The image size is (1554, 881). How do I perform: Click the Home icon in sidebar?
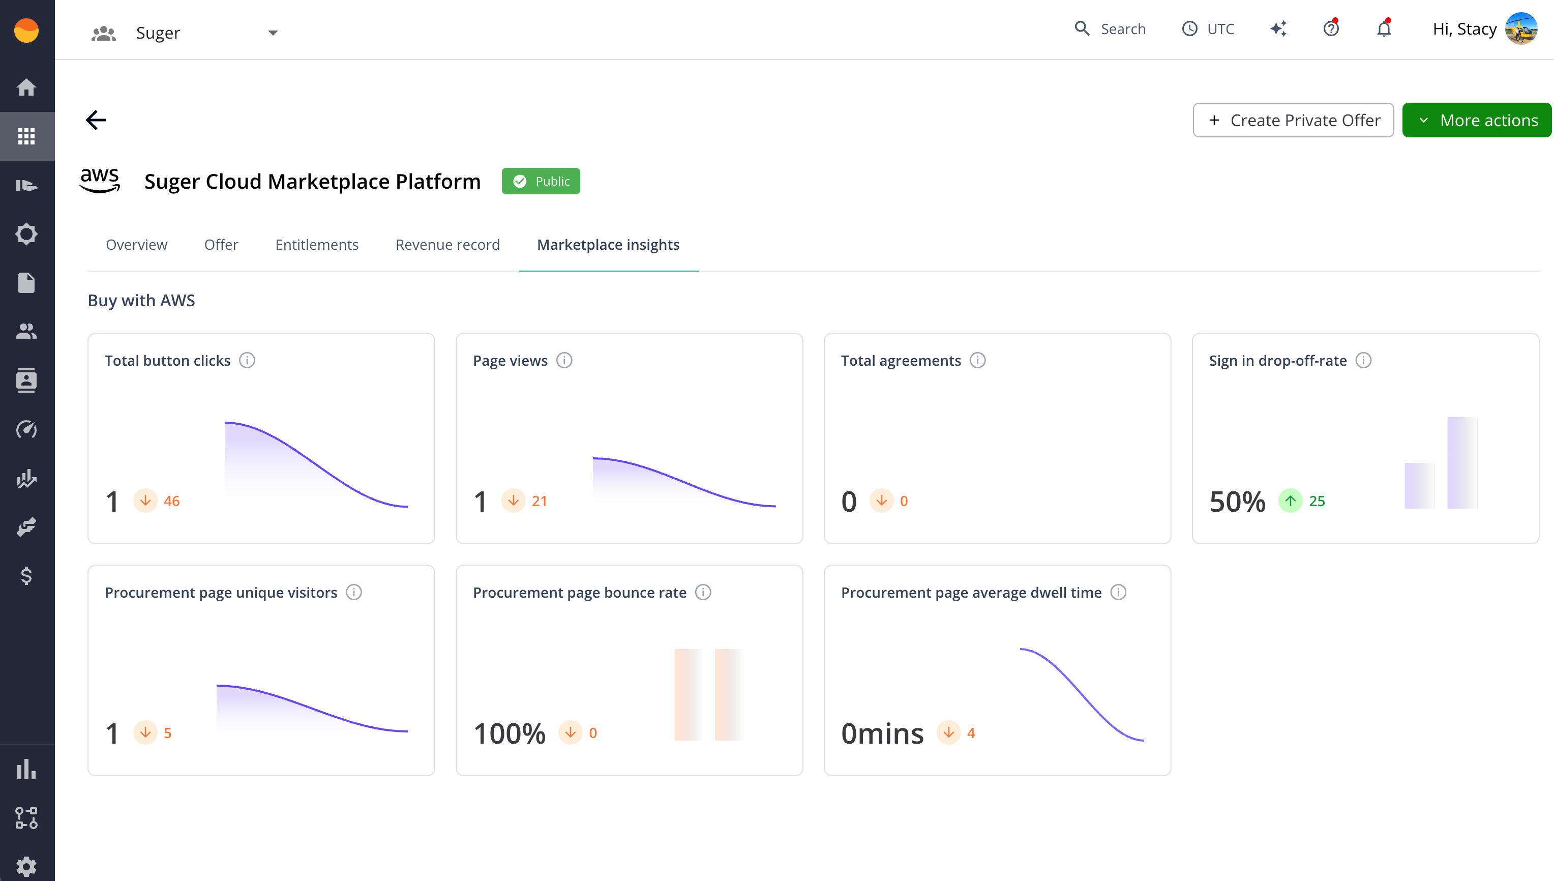[x=26, y=87]
